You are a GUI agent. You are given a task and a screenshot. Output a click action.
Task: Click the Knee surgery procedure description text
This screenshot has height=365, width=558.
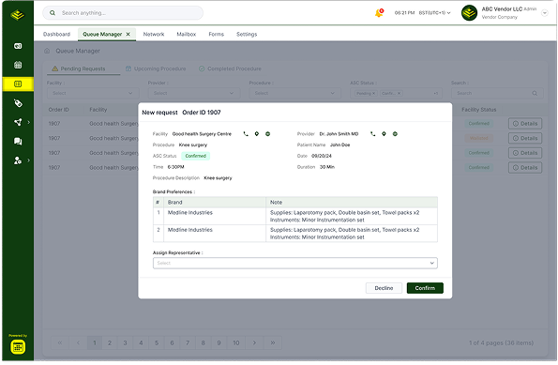click(218, 178)
